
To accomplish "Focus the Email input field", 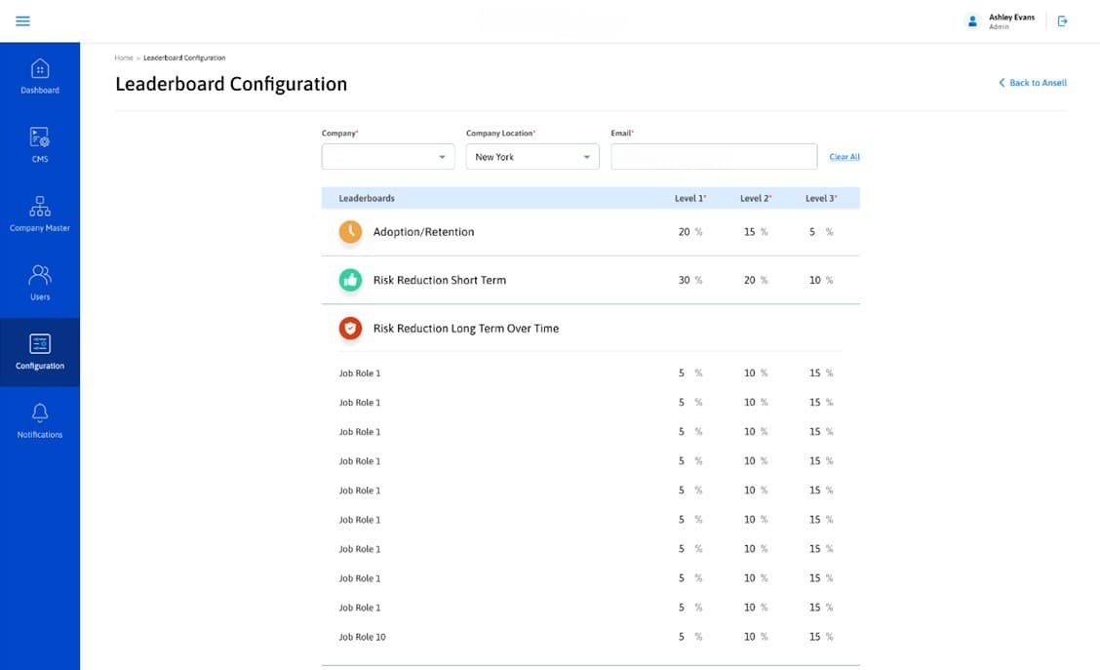I will pos(714,157).
